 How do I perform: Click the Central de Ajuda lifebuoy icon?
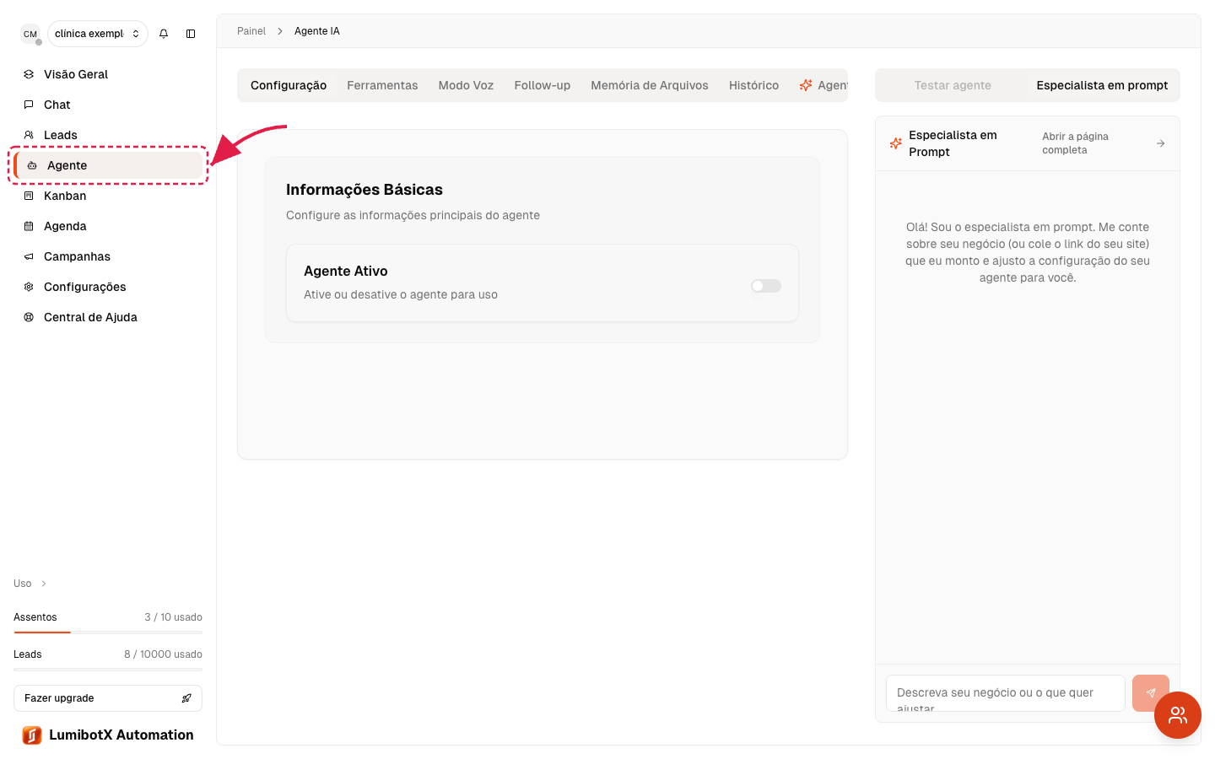29,317
